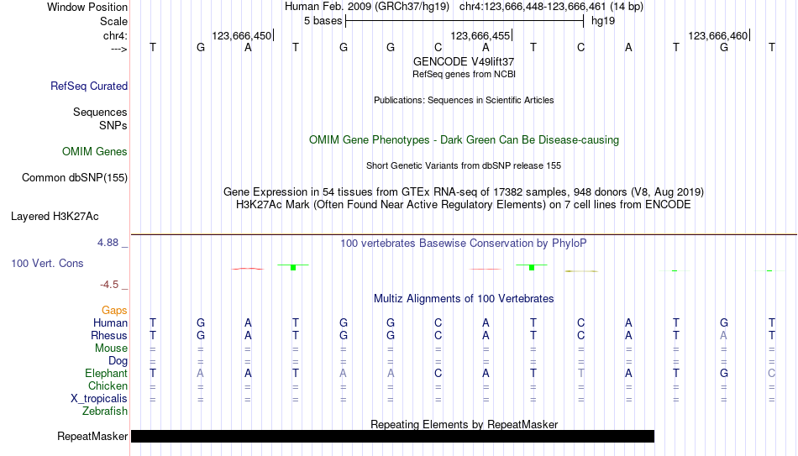Click the H3K27Ac Mark ENCODE track title

464,205
